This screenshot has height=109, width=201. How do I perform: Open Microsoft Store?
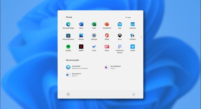pos(68,36)
